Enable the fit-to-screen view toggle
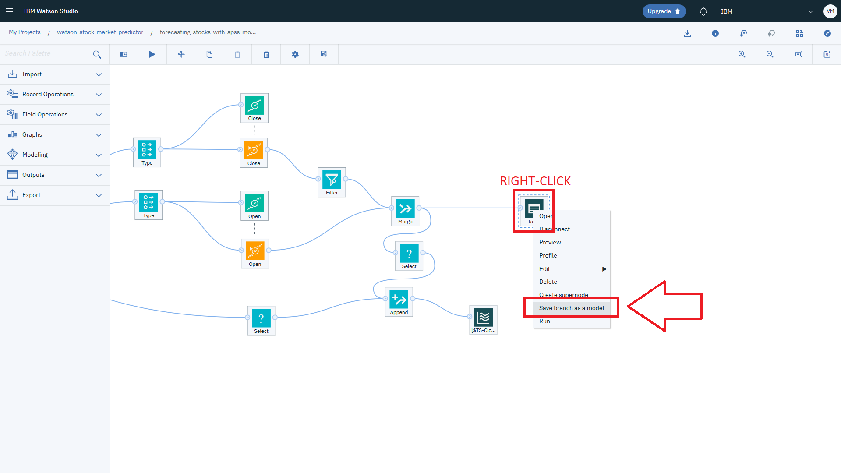This screenshot has width=841, height=473. 798,54
